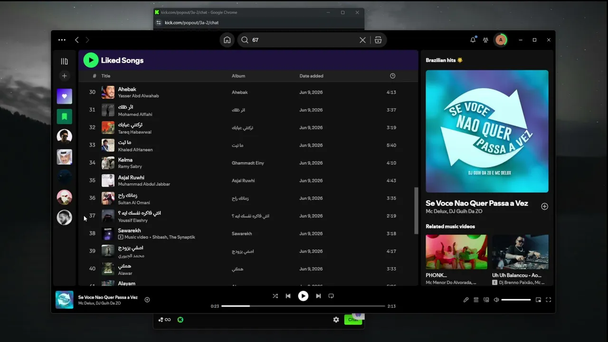This screenshot has height=342, width=608.
Task: Open the Brazilian hits heading in the right panel
Action: [x=444, y=60]
